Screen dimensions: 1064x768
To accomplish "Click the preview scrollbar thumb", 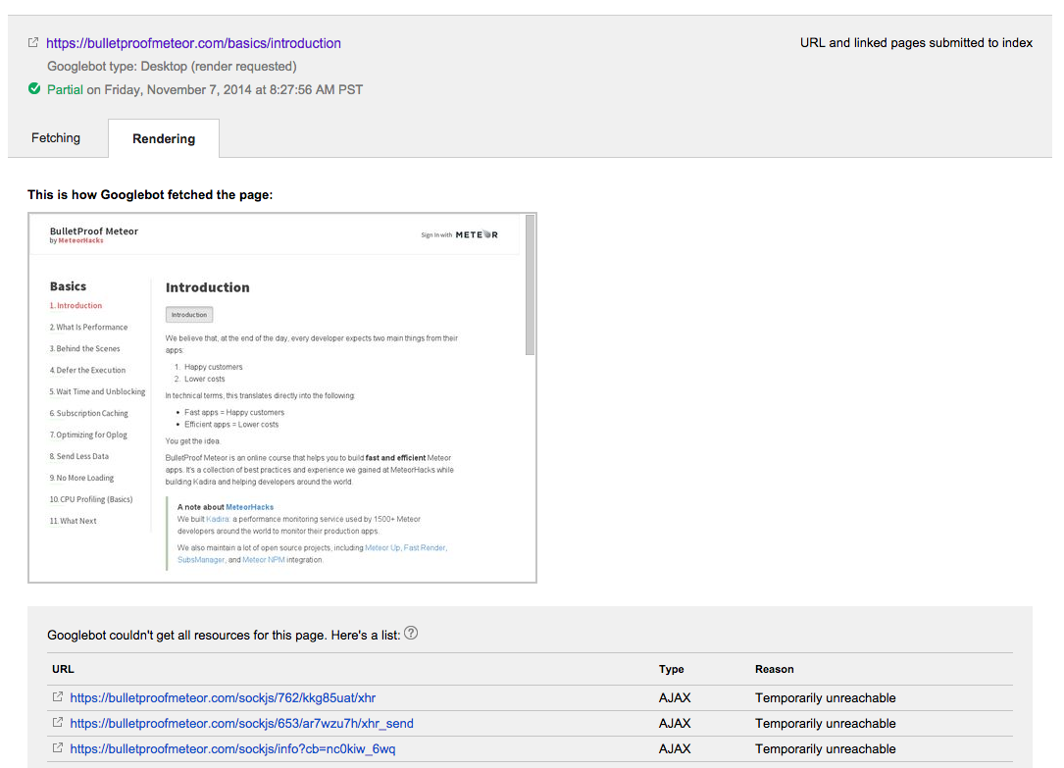I will (530, 285).
